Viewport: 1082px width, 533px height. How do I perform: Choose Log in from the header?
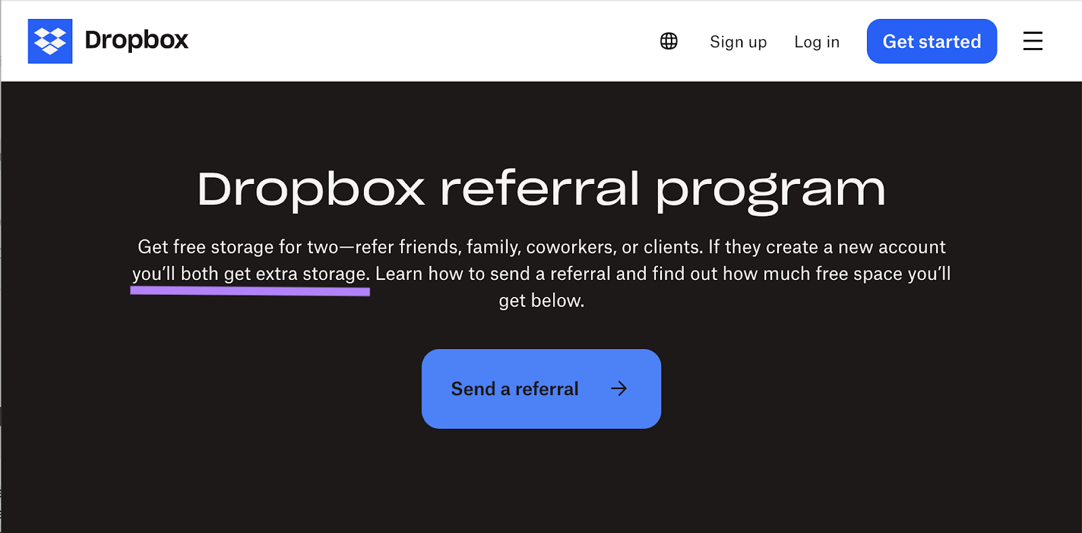816,41
